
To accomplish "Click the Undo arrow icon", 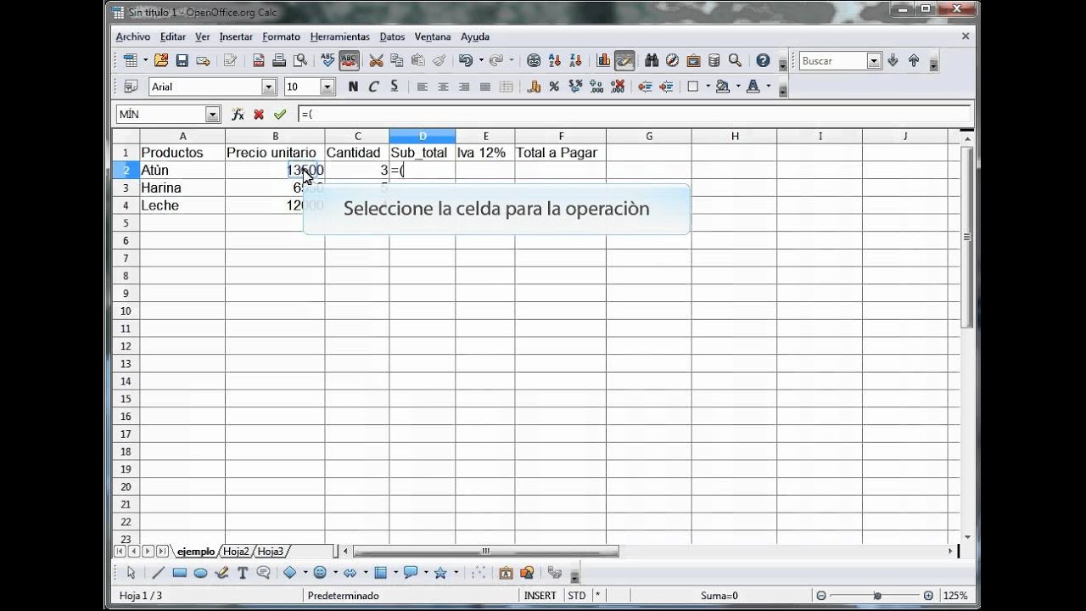I will (x=465, y=60).
